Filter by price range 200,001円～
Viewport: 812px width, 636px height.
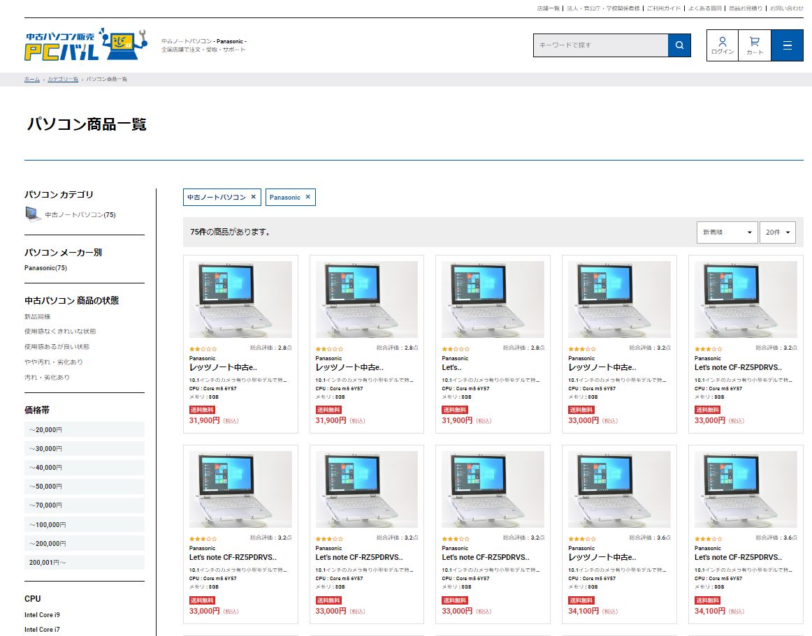tap(85, 563)
